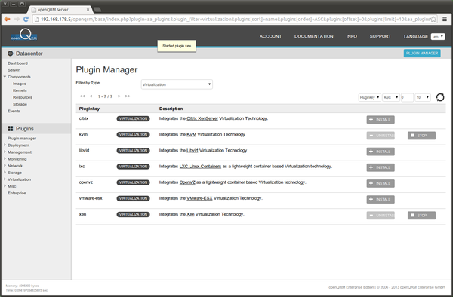Expand the Management plugins section
Viewport: 453px width, 297px height.
click(x=5, y=152)
